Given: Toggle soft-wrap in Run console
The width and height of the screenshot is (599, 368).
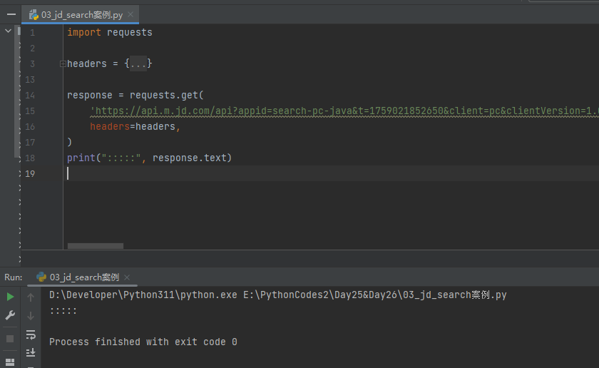Looking at the screenshot, I should [x=31, y=334].
